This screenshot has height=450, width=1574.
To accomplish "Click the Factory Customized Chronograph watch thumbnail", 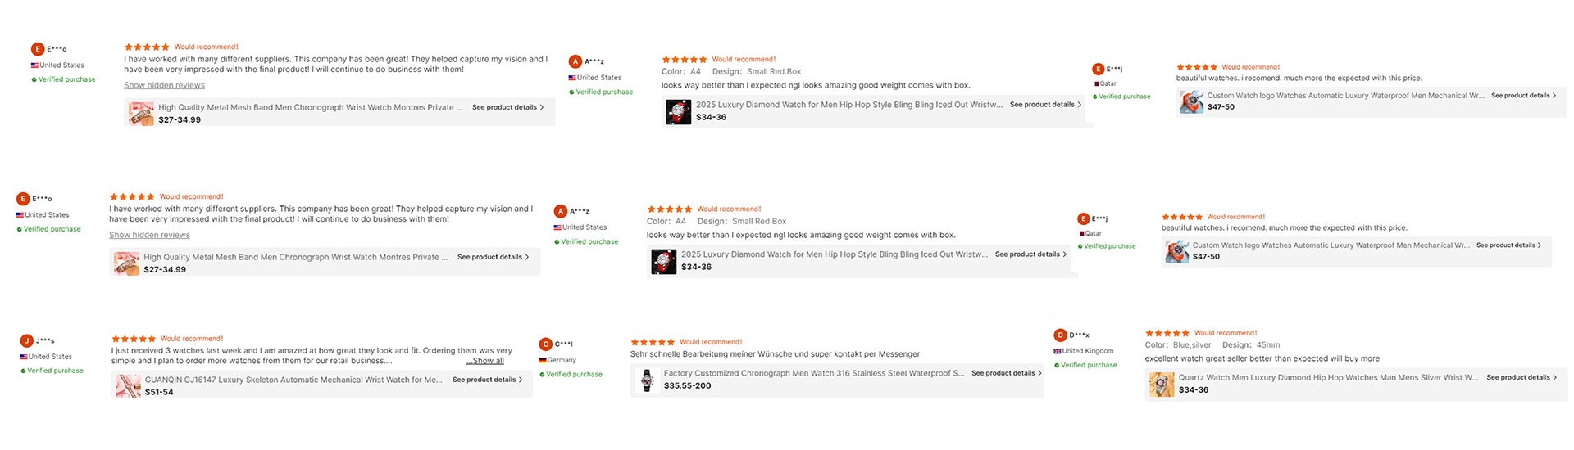I will pyautogui.click(x=647, y=380).
